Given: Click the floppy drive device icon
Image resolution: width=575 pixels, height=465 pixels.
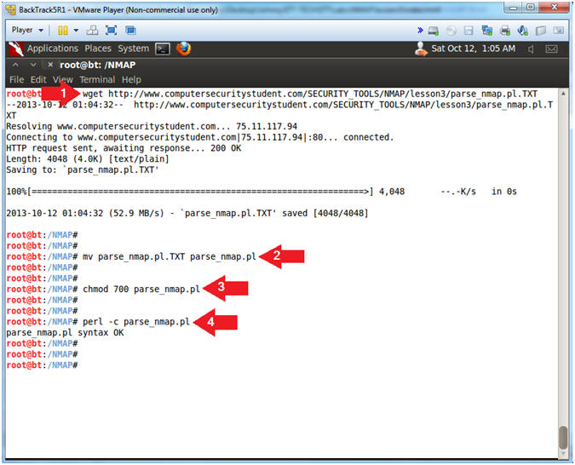Looking at the screenshot, I should [x=469, y=31].
